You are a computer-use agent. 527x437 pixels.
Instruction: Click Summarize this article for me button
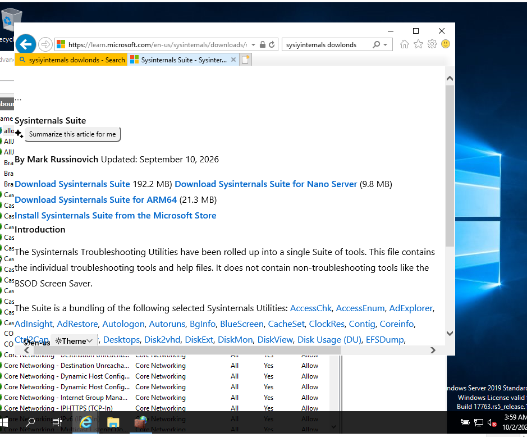click(72, 134)
